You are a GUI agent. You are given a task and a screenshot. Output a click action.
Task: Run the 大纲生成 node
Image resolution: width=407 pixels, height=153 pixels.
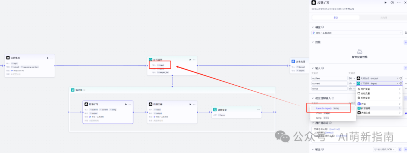tap(47, 58)
